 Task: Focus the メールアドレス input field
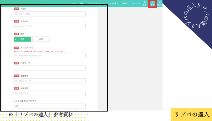pyautogui.click(x=50, y=56)
